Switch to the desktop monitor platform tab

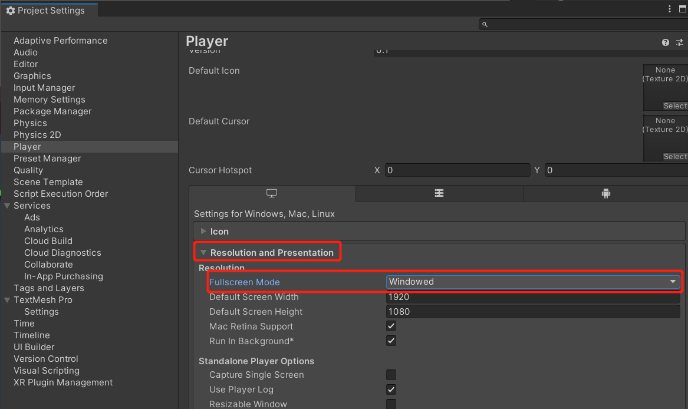pyautogui.click(x=272, y=193)
